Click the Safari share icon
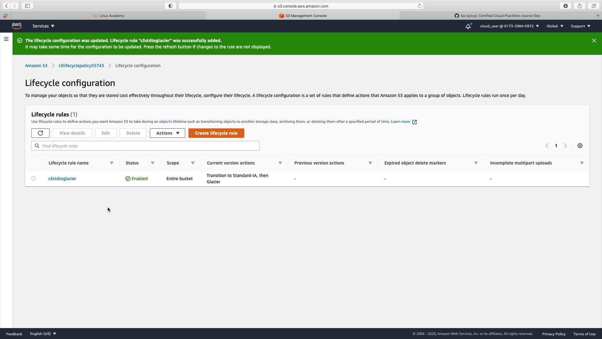The image size is (602, 339). [579, 6]
